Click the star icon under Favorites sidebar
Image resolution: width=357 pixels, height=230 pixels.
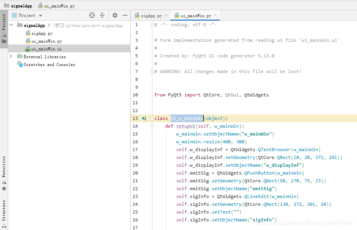coord(4,189)
